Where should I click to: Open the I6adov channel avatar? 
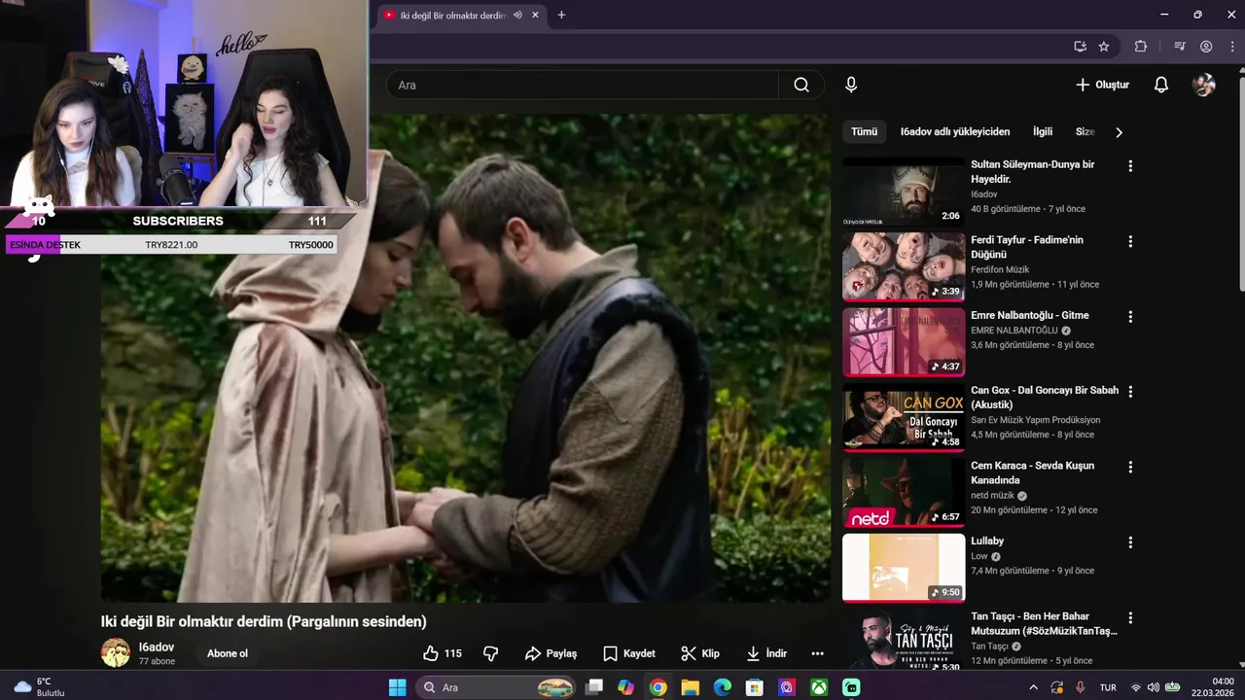pyautogui.click(x=116, y=653)
